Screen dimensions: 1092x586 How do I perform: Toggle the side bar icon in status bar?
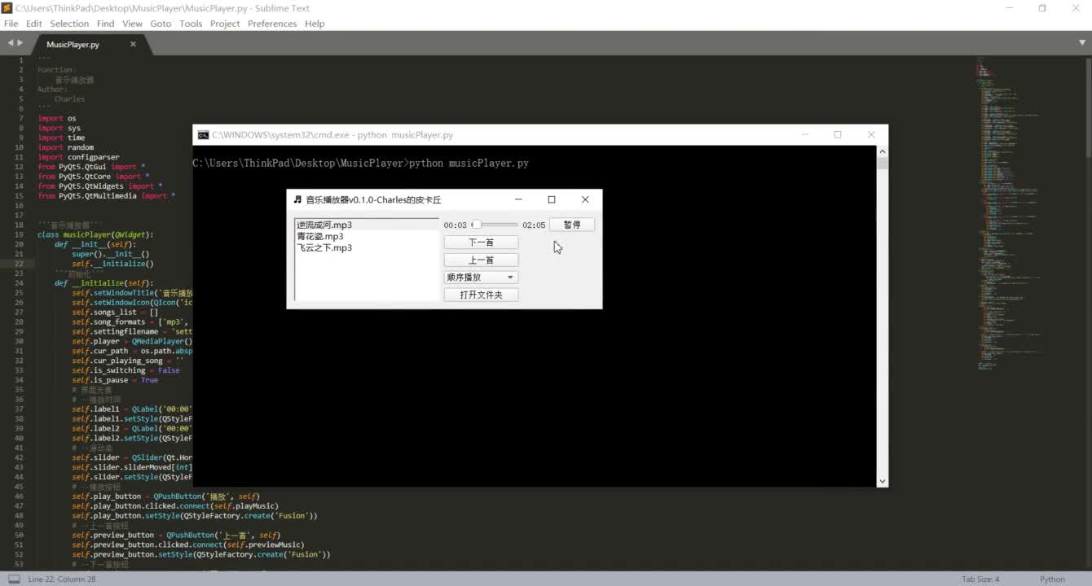coord(14,579)
